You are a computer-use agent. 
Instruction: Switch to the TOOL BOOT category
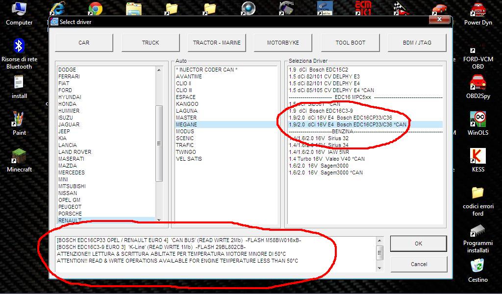[x=350, y=43]
